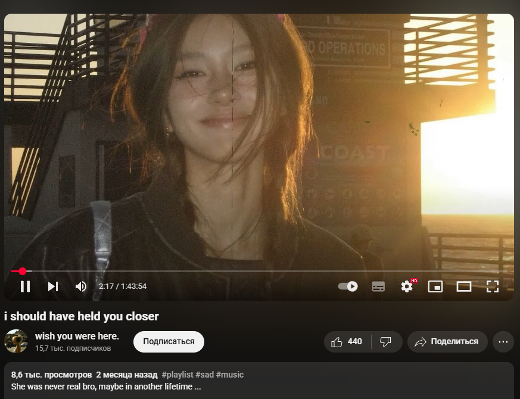Expand the description 'She was never real bro'
The image size is (520, 399).
(106, 386)
